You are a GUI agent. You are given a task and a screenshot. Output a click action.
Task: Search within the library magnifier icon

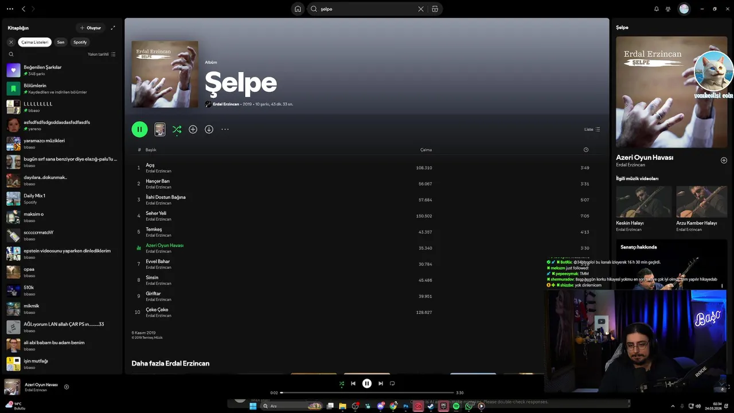[11, 54]
